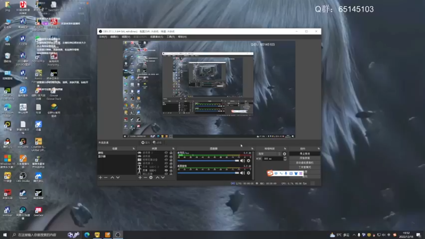Toggle the lock on the 文本 (GDI+) source
This screenshot has height=239, width=425.
tap(171, 170)
